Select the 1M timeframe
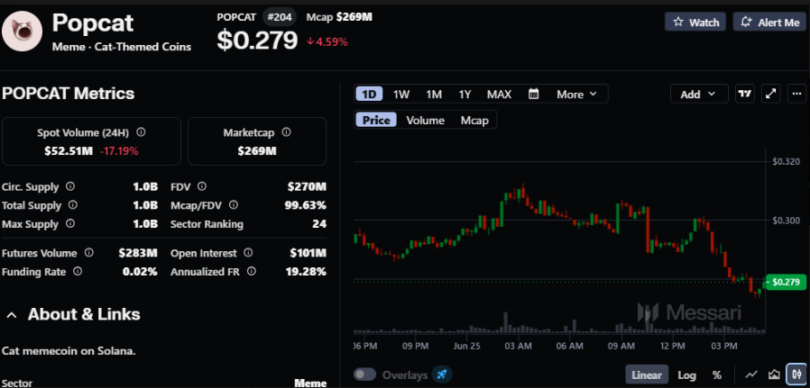 tap(434, 95)
